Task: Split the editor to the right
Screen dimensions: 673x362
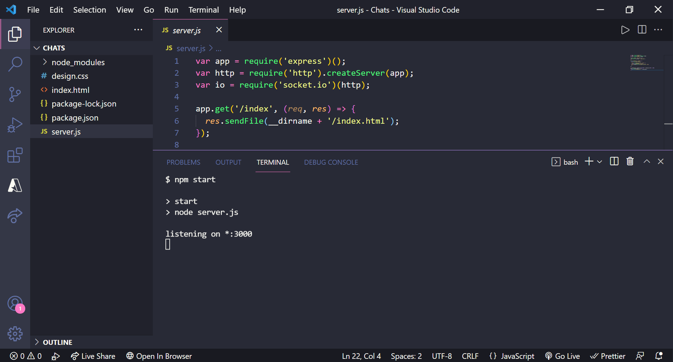Action: [x=642, y=30]
